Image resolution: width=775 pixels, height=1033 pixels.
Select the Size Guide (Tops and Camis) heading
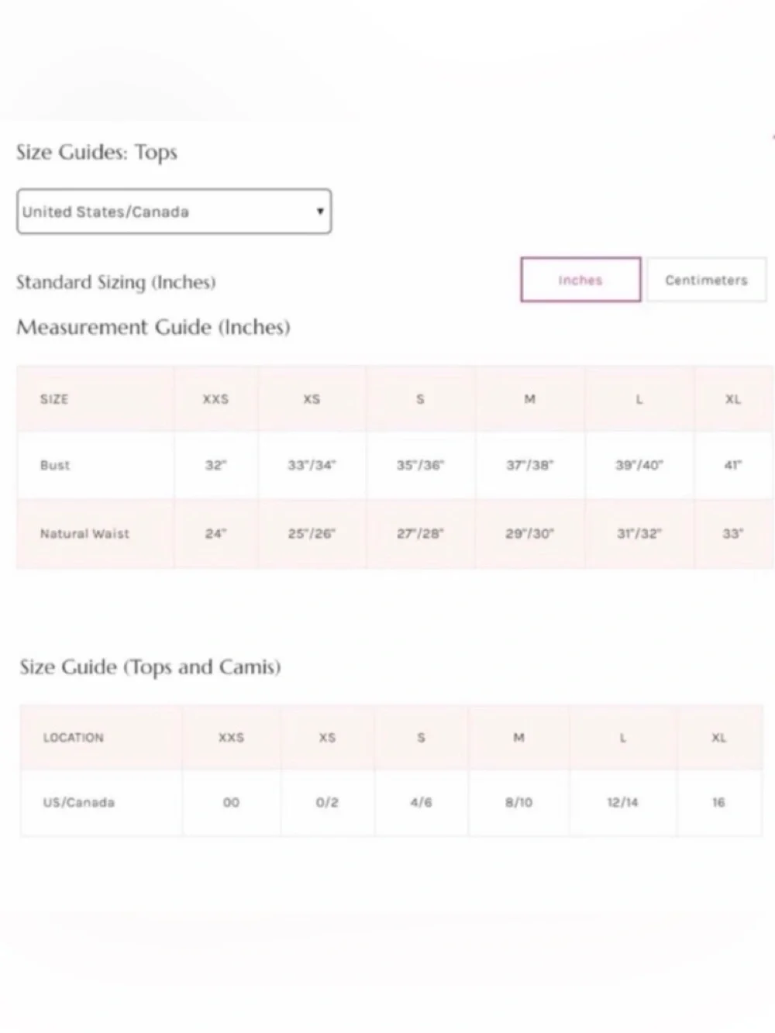150,667
